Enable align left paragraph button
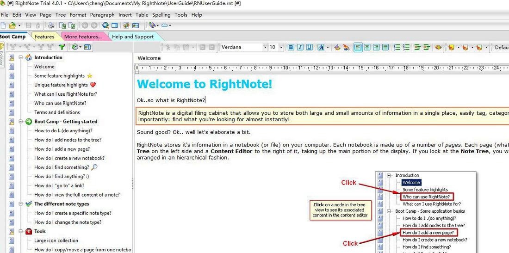This screenshot has height=253, width=509. coord(358,47)
